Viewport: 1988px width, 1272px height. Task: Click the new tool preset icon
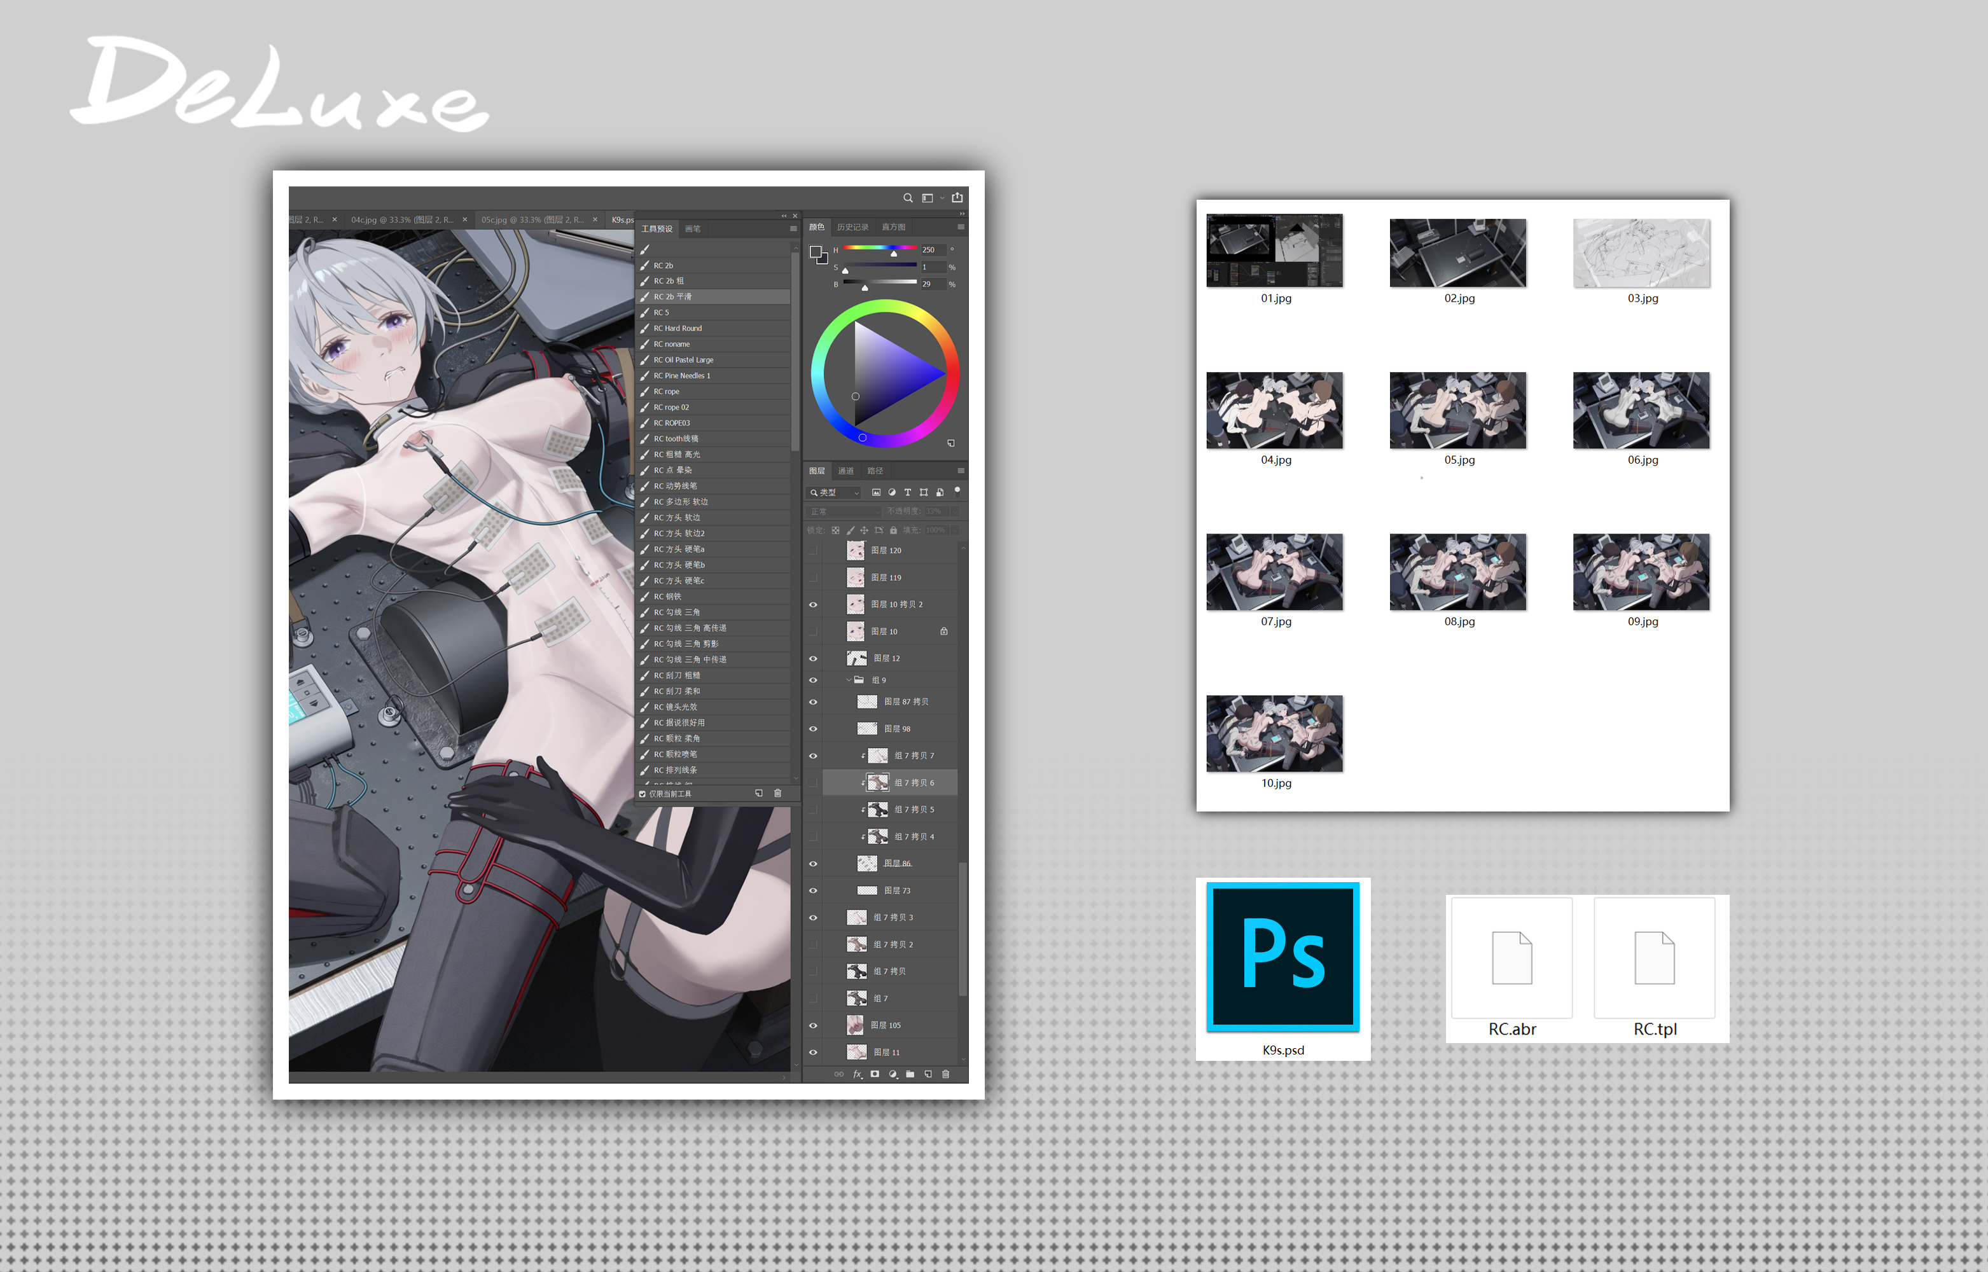pos(759,794)
